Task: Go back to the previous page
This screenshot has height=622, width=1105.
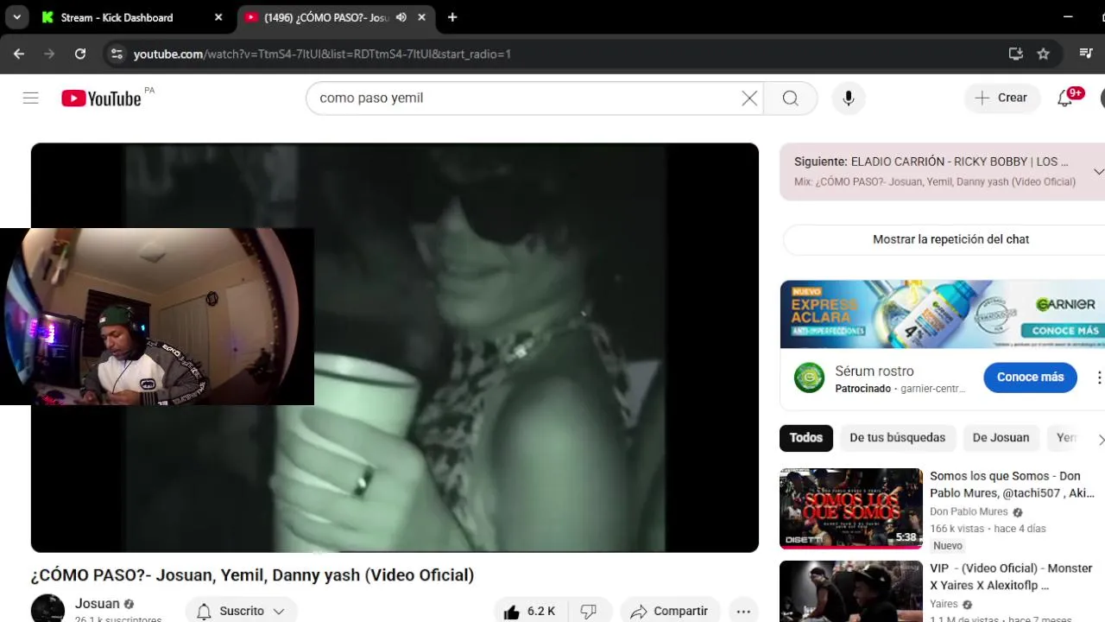Action: click(19, 54)
